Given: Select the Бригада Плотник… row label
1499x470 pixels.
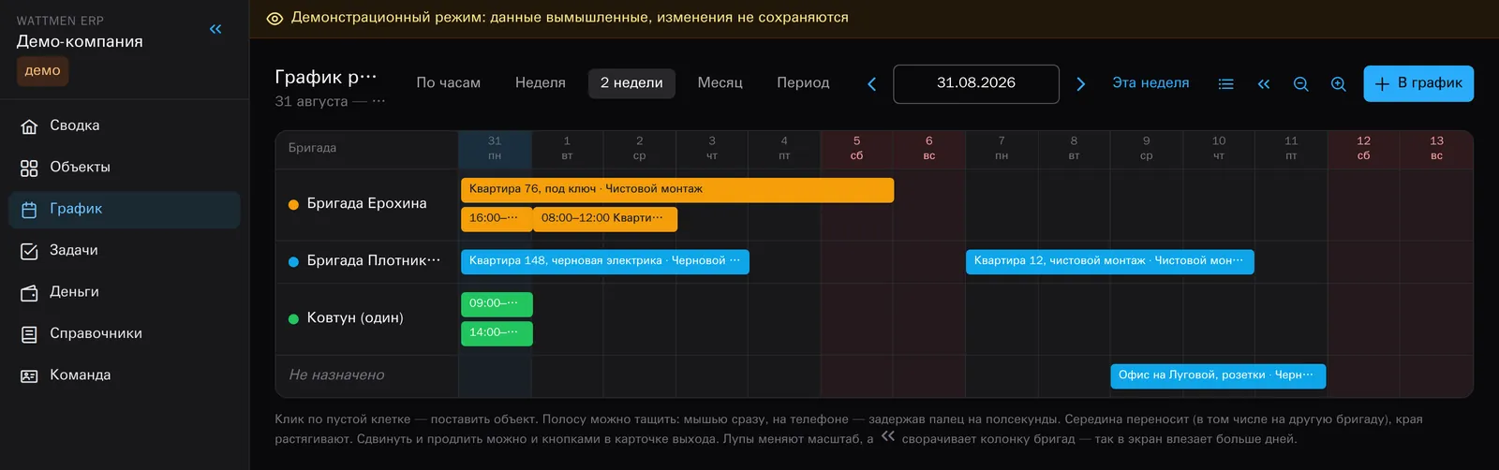Looking at the screenshot, I should 374,261.
